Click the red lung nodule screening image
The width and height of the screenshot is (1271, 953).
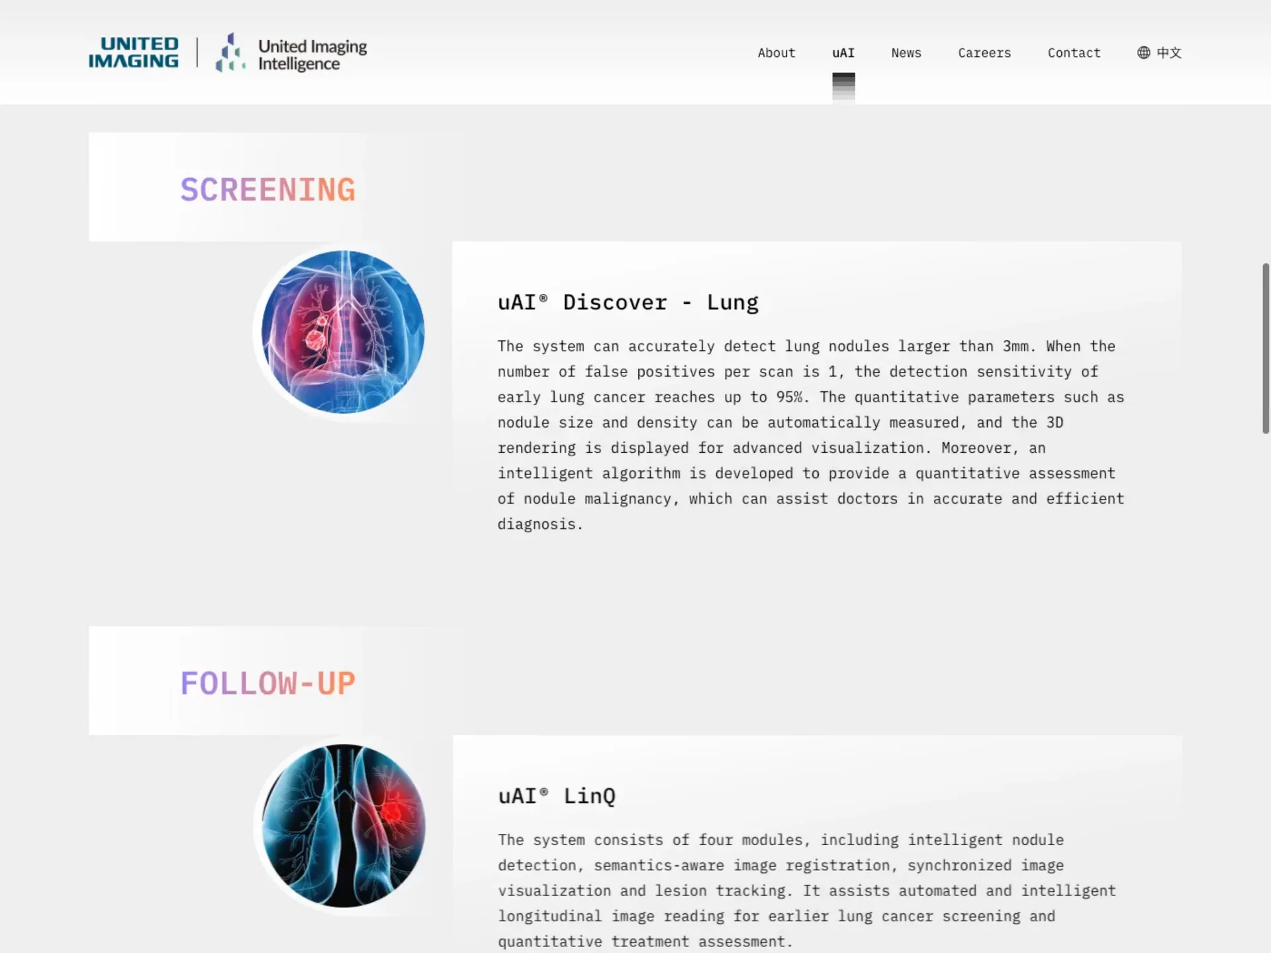343,332
